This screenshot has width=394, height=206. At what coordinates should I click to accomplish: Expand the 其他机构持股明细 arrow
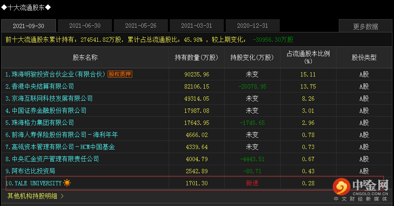pyautogui.click(x=62, y=196)
